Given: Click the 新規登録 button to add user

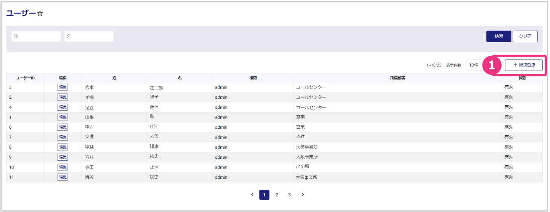Looking at the screenshot, I should [x=524, y=65].
